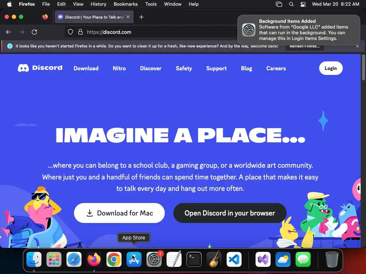The image size is (366, 274).
Task: Open Launchpad in the Dock
Action: coord(54,259)
